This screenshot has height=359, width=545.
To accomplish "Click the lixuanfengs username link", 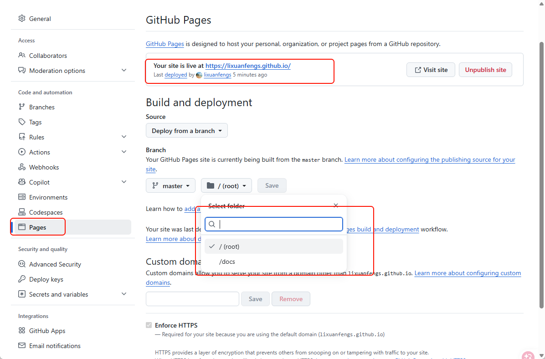I will click(217, 75).
